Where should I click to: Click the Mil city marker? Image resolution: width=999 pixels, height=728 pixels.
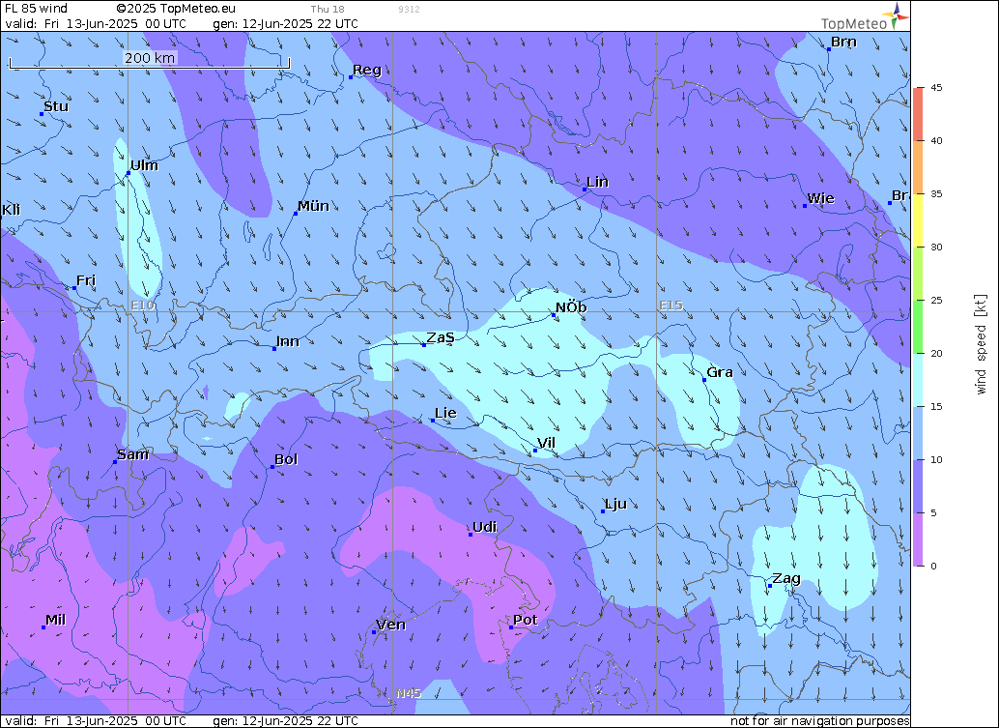tap(43, 627)
